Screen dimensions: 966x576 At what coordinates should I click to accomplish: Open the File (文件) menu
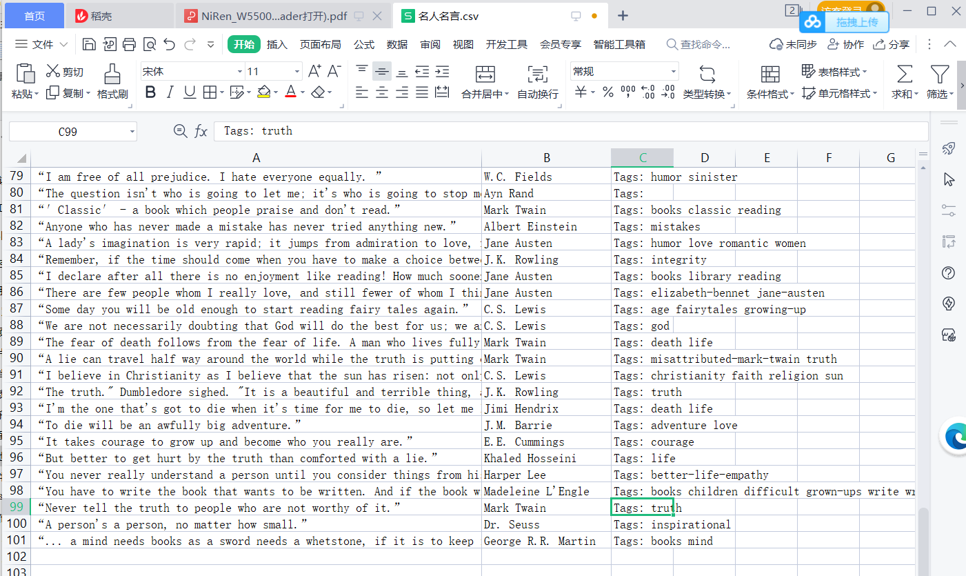point(41,44)
